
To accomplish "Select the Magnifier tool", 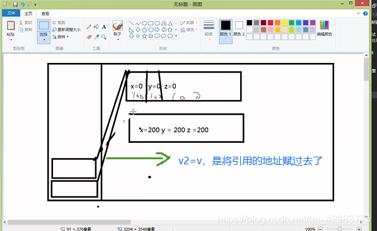I will [x=104, y=37].
